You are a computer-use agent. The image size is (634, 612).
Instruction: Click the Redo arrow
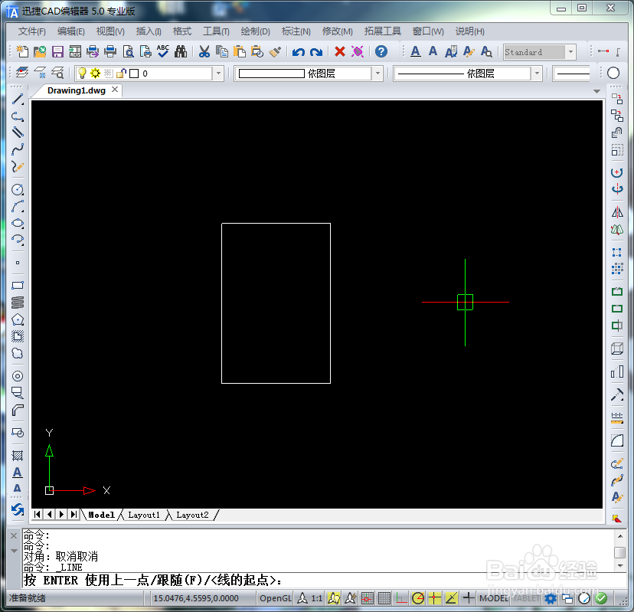pyautogui.click(x=316, y=52)
